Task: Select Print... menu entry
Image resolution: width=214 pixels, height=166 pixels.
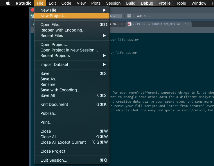Action: coord(72,122)
